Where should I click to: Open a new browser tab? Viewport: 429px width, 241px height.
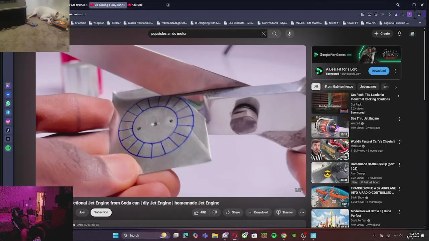tap(168, 5)
